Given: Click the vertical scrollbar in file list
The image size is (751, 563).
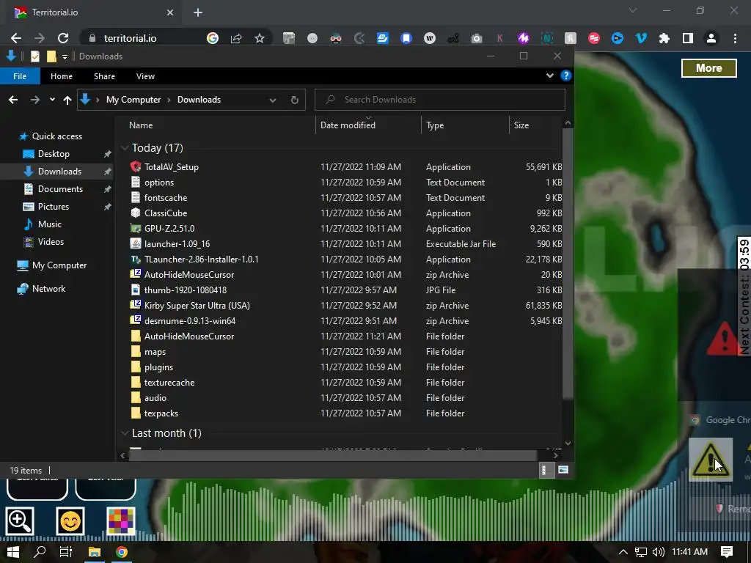Looking at the screenshot, I should (x=568, y=263).
